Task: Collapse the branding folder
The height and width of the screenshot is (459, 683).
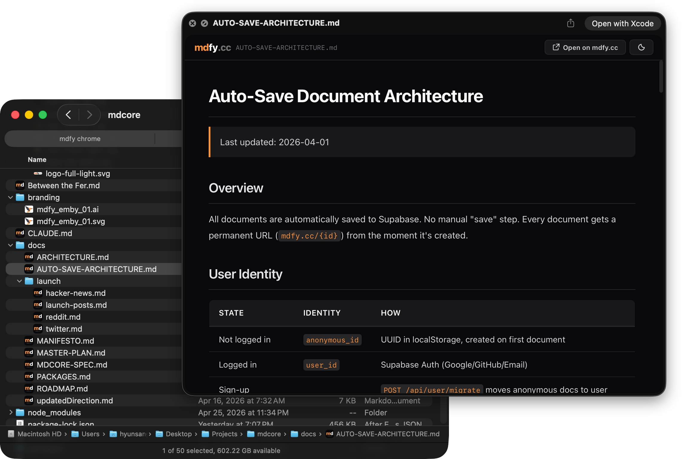Action: point(10,198)
